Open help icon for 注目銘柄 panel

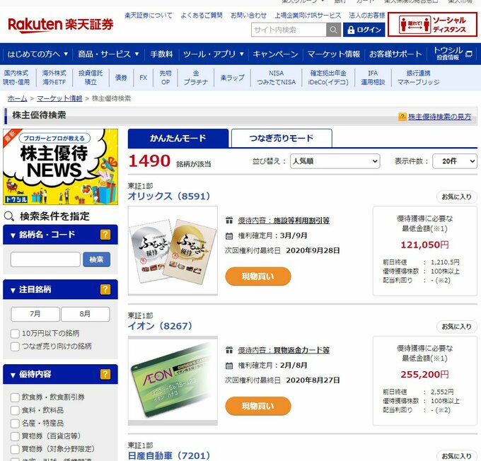(x=105, y=289)
